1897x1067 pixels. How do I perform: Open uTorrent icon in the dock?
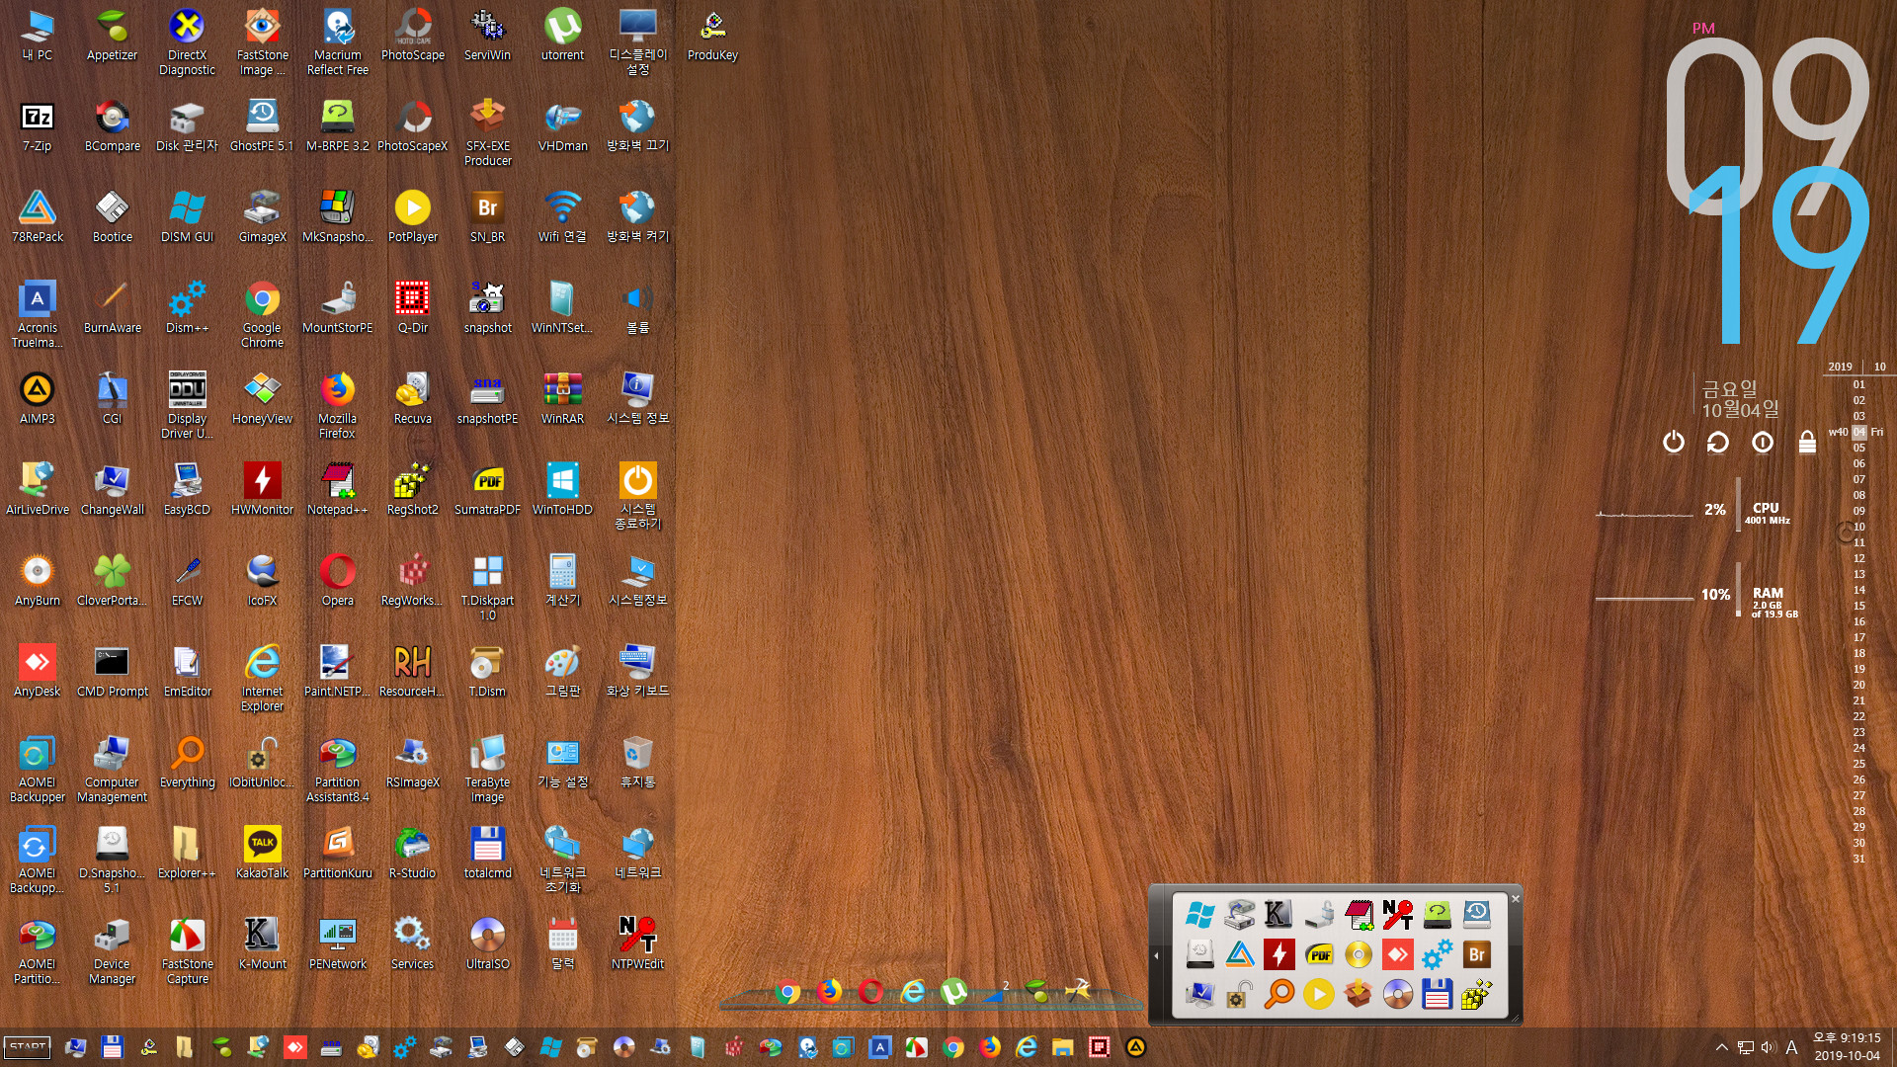953,991
